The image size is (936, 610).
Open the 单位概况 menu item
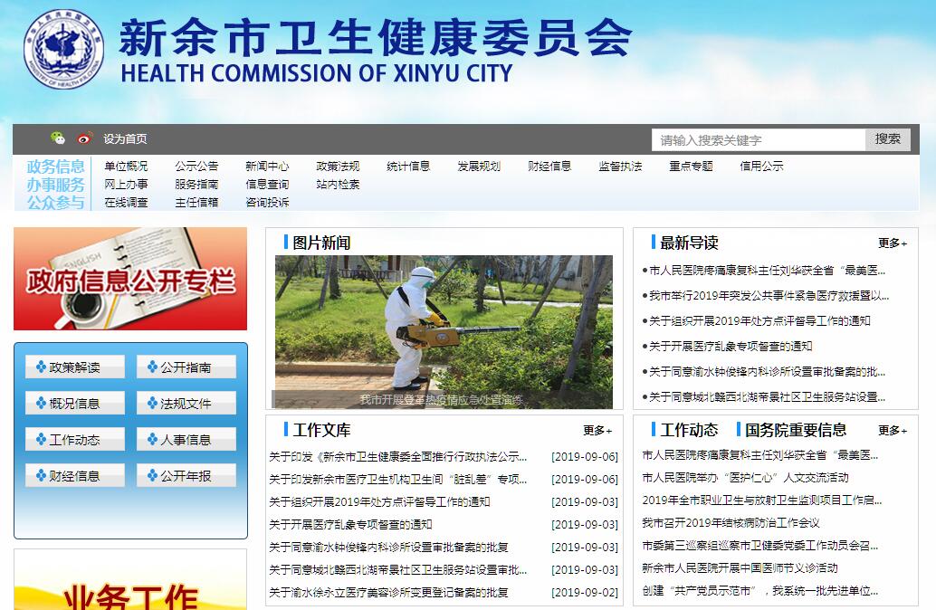[x=126, y=166]
